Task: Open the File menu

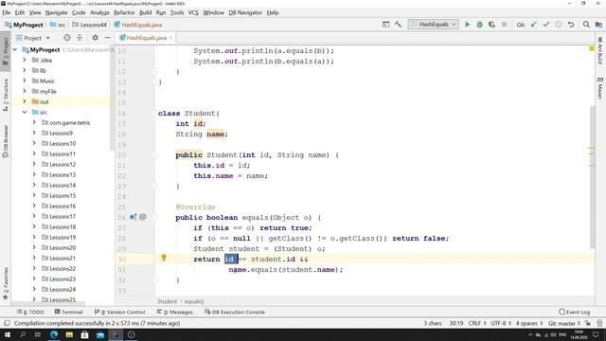Action: click(x=7, y=12)
